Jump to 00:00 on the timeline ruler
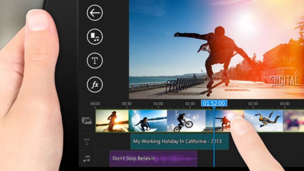The height and width of the screenshot is (171, 304). (x=95, y=104)
